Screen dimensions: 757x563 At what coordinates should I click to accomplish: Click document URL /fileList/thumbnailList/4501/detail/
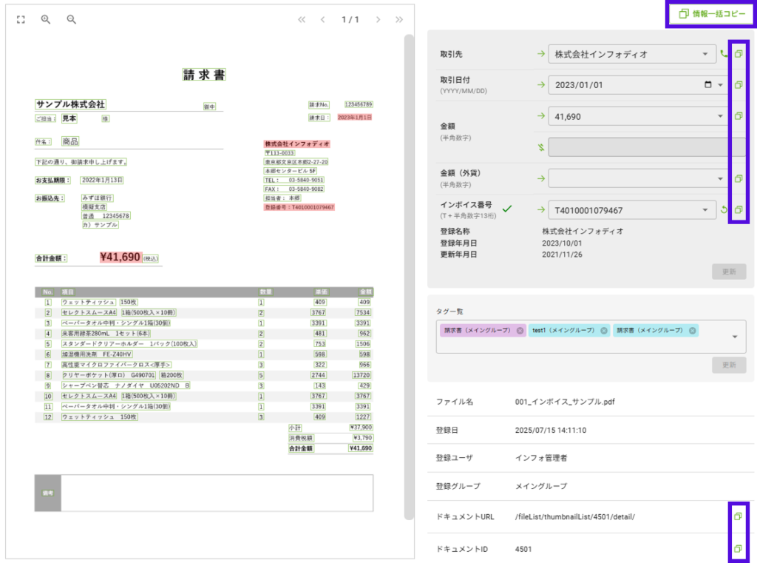click(574, 516)
